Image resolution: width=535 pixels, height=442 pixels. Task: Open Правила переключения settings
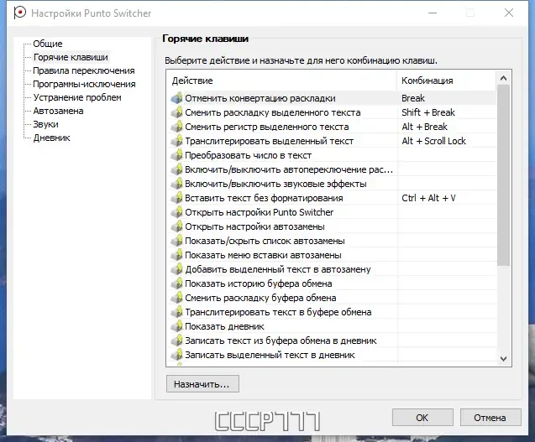tap(84, 70)
